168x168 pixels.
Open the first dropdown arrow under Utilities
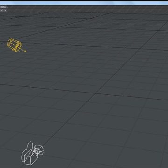point(2,10)
